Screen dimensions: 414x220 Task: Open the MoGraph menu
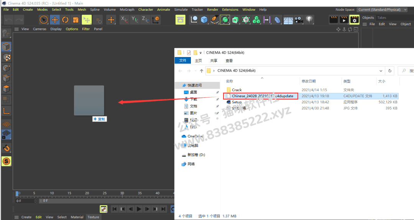pyautogui.click(x=127, y=10)
